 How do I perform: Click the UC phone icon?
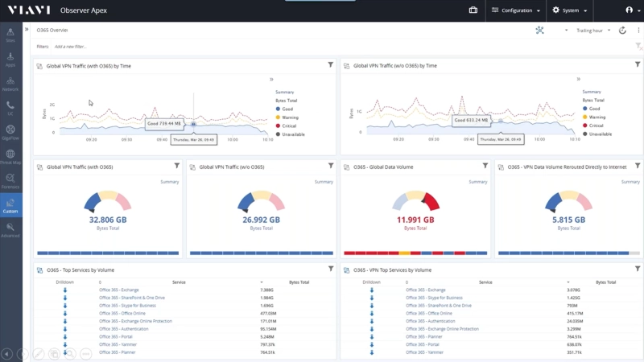[x=10, y=108]
